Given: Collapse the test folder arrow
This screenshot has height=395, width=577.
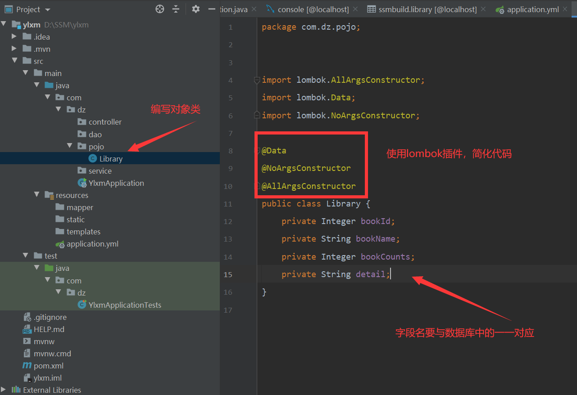Looking at the screenshot, I should (26, 256).
